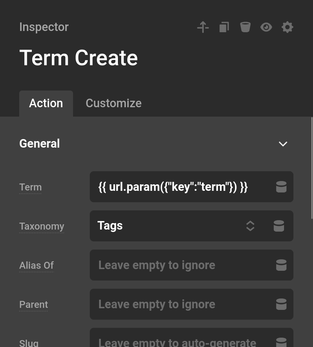Screen dimensions: 313x347
Task: Delete the Term Create node via trash icon
Action: (245, 27)
